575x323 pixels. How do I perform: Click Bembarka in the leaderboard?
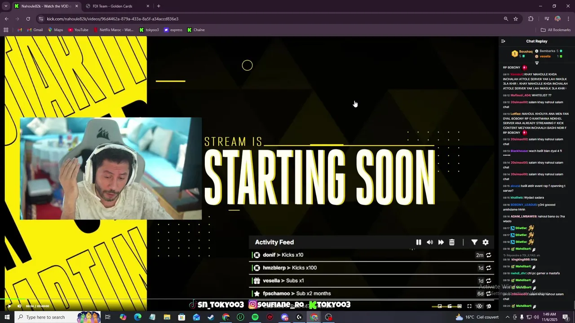pos(547,51)
